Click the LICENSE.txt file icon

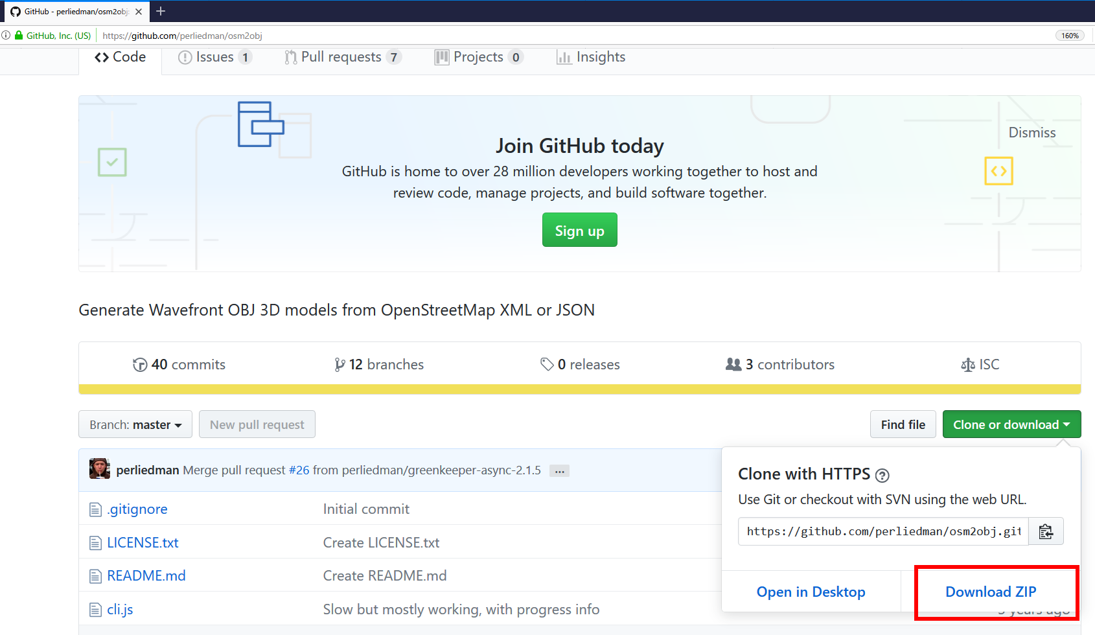[x=95, y=543]
